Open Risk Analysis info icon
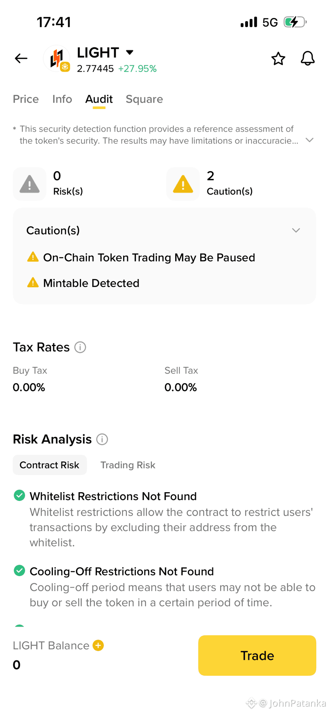Viewport: 329px width, 713px height. [x=102, y=439]
